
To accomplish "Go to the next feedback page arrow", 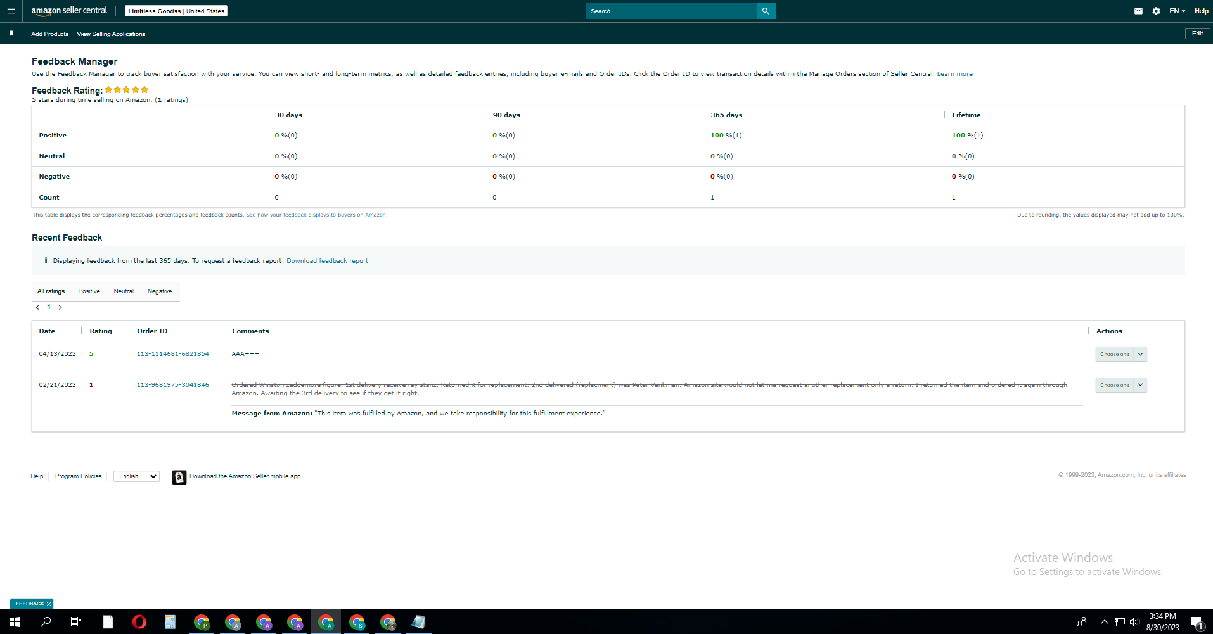I will 60,307.
